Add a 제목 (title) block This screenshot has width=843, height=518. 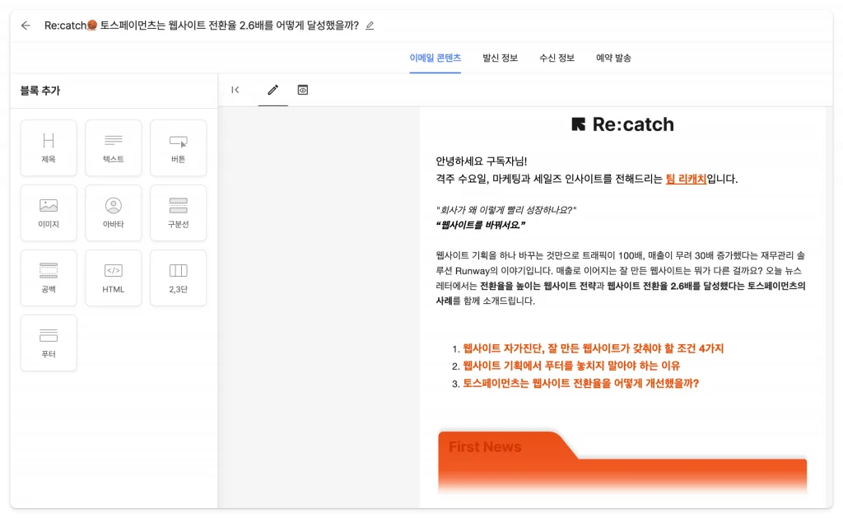[48, 147]
